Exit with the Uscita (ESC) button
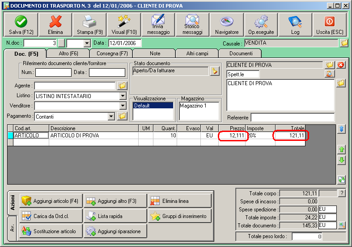352x247 pixels. click(x=329, y=24)
